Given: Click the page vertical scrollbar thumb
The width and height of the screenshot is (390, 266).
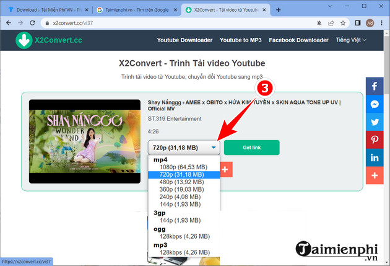Looking at the screenshot, I should [386, 66].
